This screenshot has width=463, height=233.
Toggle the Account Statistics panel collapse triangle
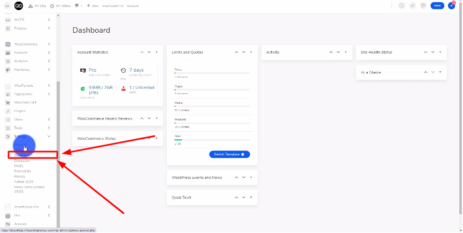click(x=157, y=52)
